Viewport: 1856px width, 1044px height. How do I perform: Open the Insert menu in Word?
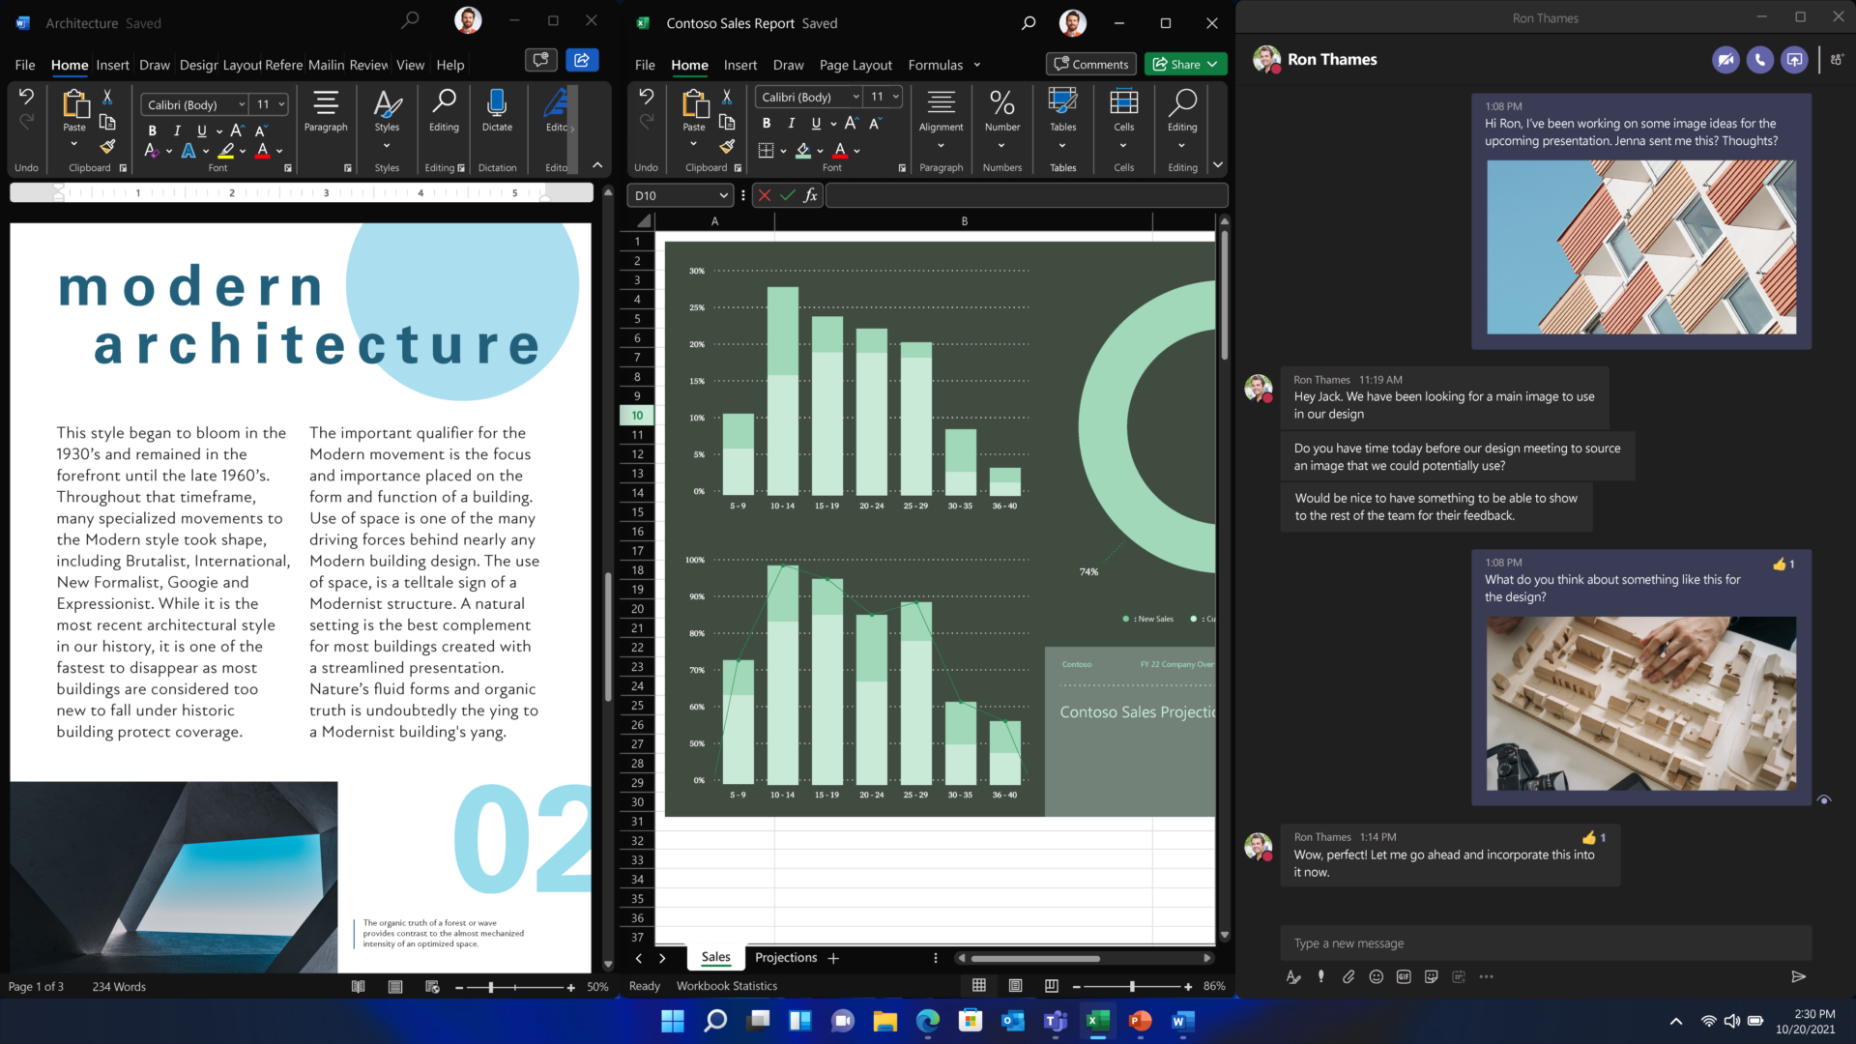click(113, 65)
